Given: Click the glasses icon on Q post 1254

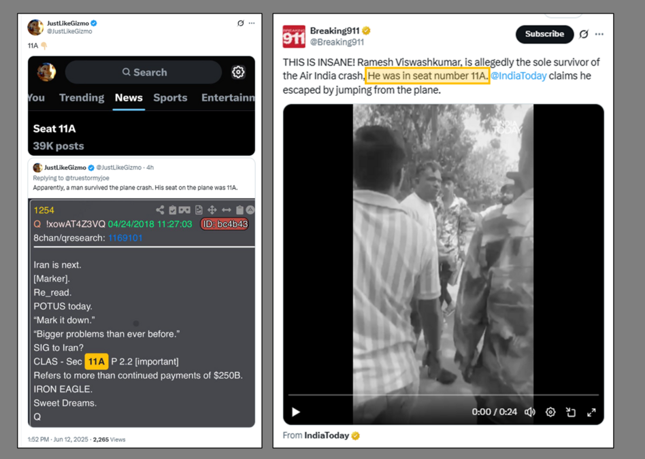Looking at the screenshot, I should coord(184,210).
